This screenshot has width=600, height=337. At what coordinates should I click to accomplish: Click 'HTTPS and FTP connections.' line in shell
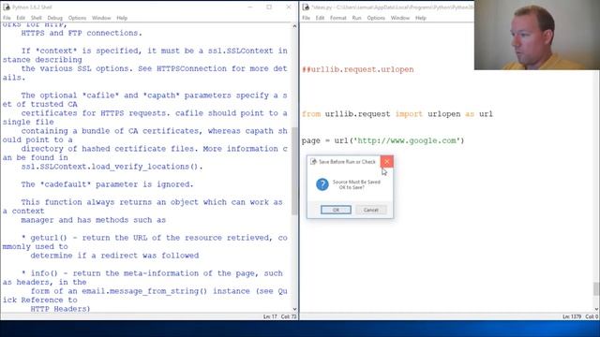click(82, 34)
